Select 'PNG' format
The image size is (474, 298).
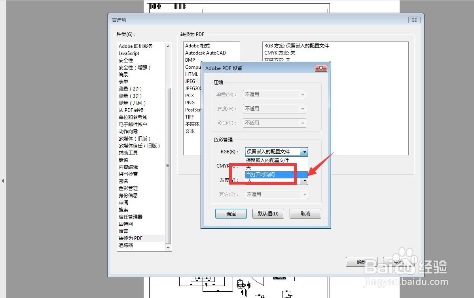[x=190, y=103]
